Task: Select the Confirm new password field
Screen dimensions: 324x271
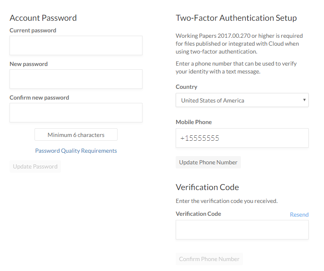Action: point(76,112)
